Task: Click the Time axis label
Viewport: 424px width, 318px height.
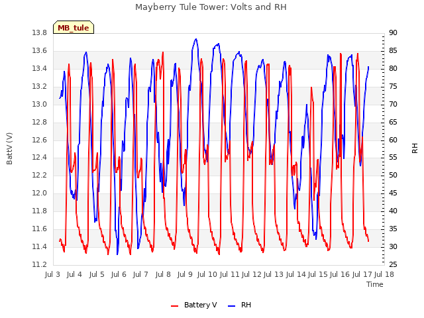Action: coord(375,284)
